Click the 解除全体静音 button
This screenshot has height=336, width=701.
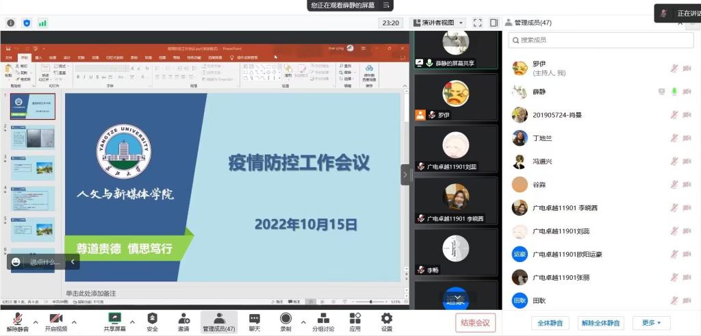click(600, 323)
